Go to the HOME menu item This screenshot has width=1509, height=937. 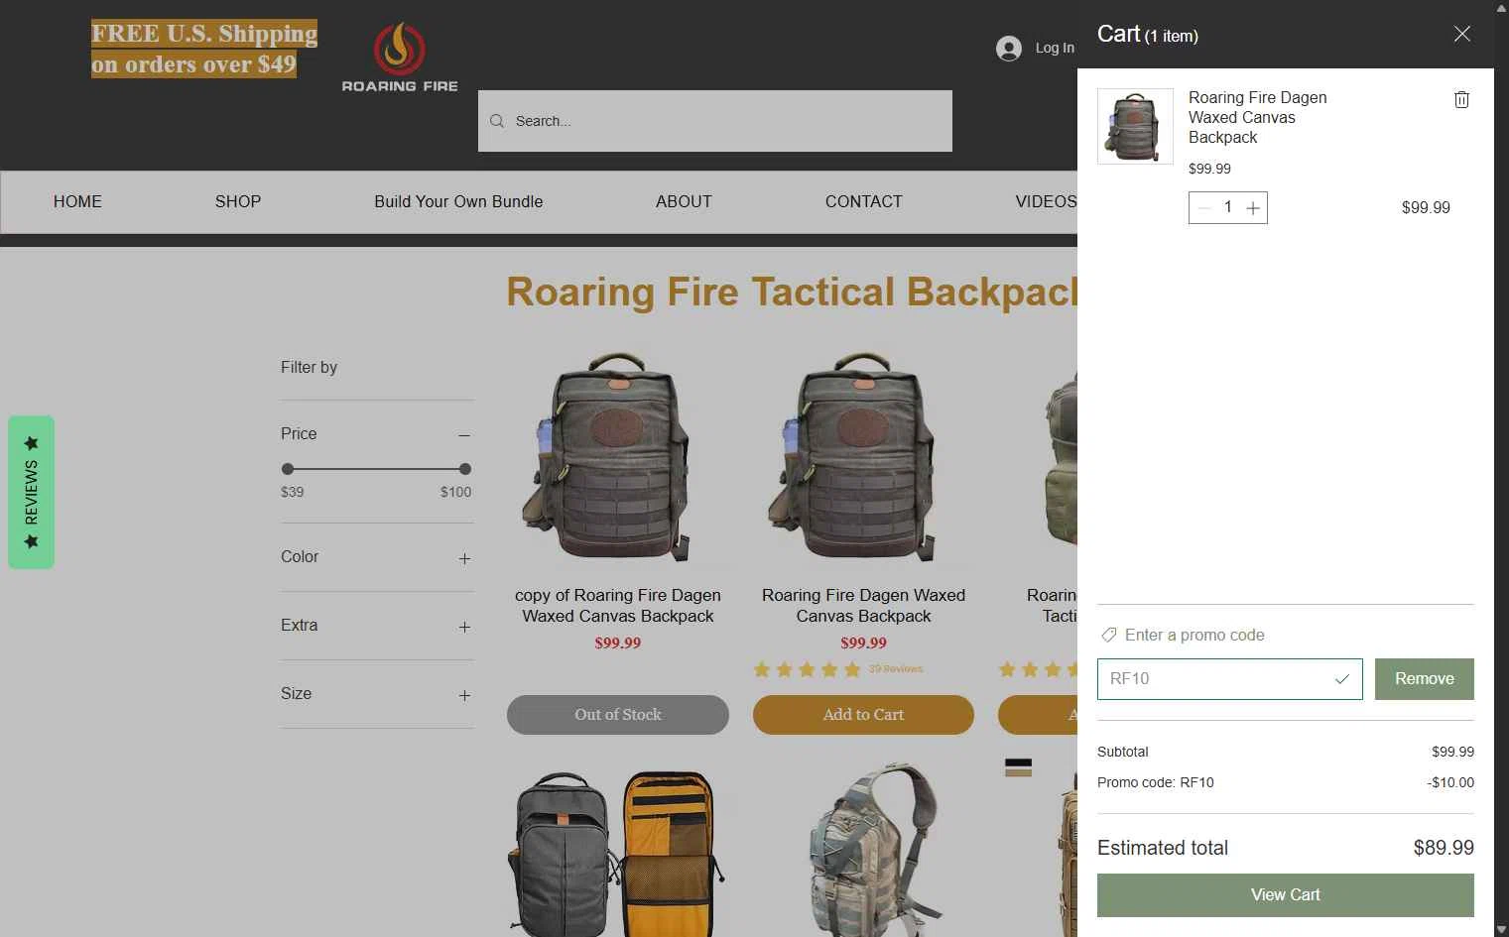pos(77,201)
